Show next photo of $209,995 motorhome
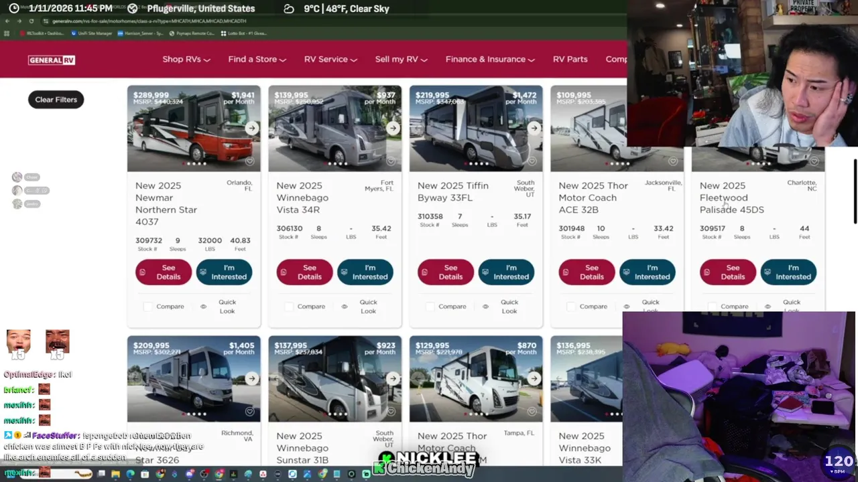This screenshot has width=858, height=482. pyautogui.click(x=251, y=378)
